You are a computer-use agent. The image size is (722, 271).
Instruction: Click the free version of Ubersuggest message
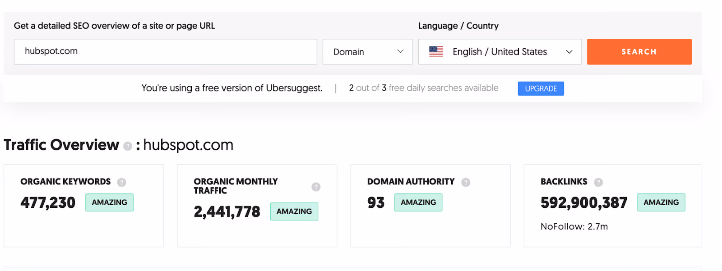click(232, 88)
